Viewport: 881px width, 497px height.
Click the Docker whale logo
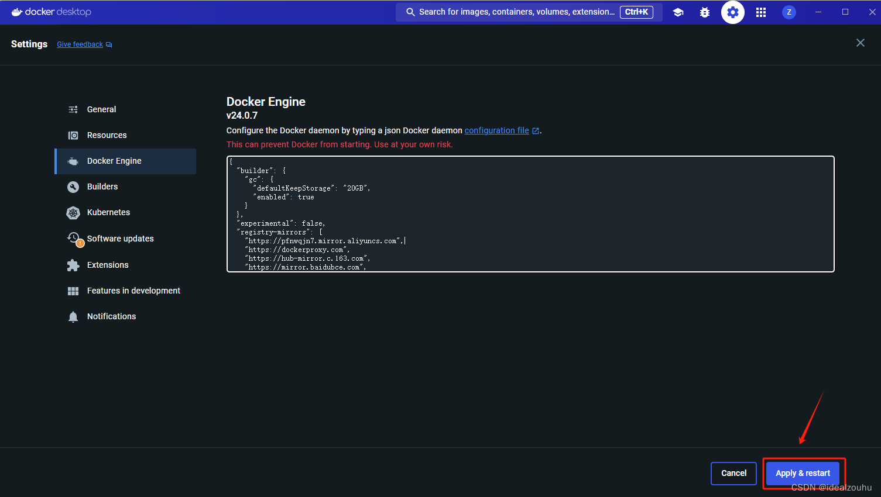point(17,12)
